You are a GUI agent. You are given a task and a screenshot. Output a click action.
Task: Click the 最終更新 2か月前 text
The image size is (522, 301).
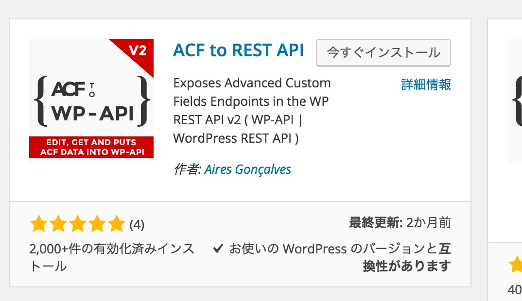(399, 222)
